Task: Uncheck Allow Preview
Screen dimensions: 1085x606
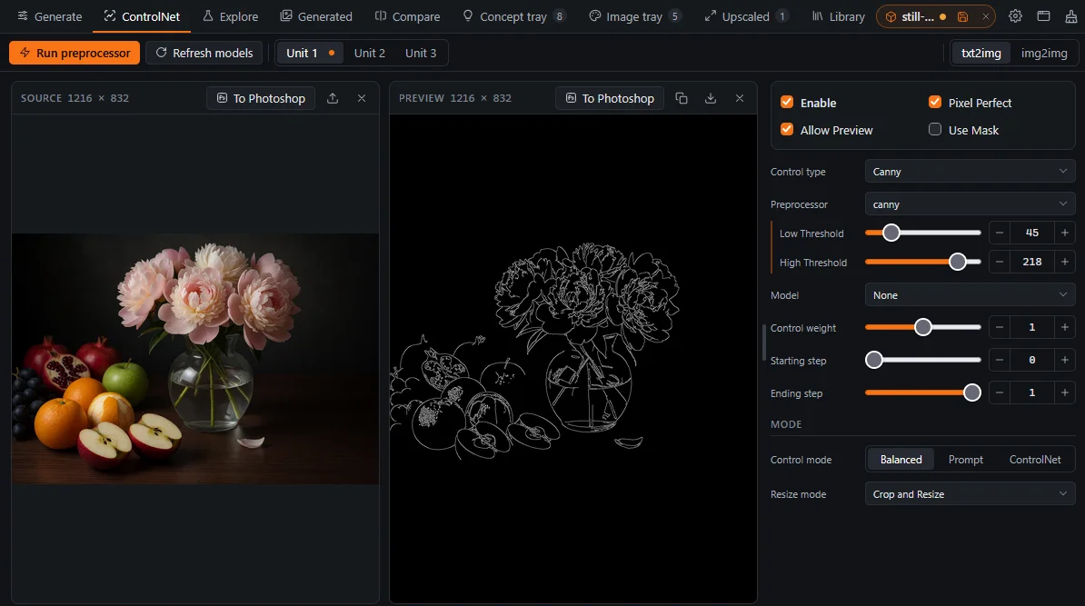Action: coord(787,129)
